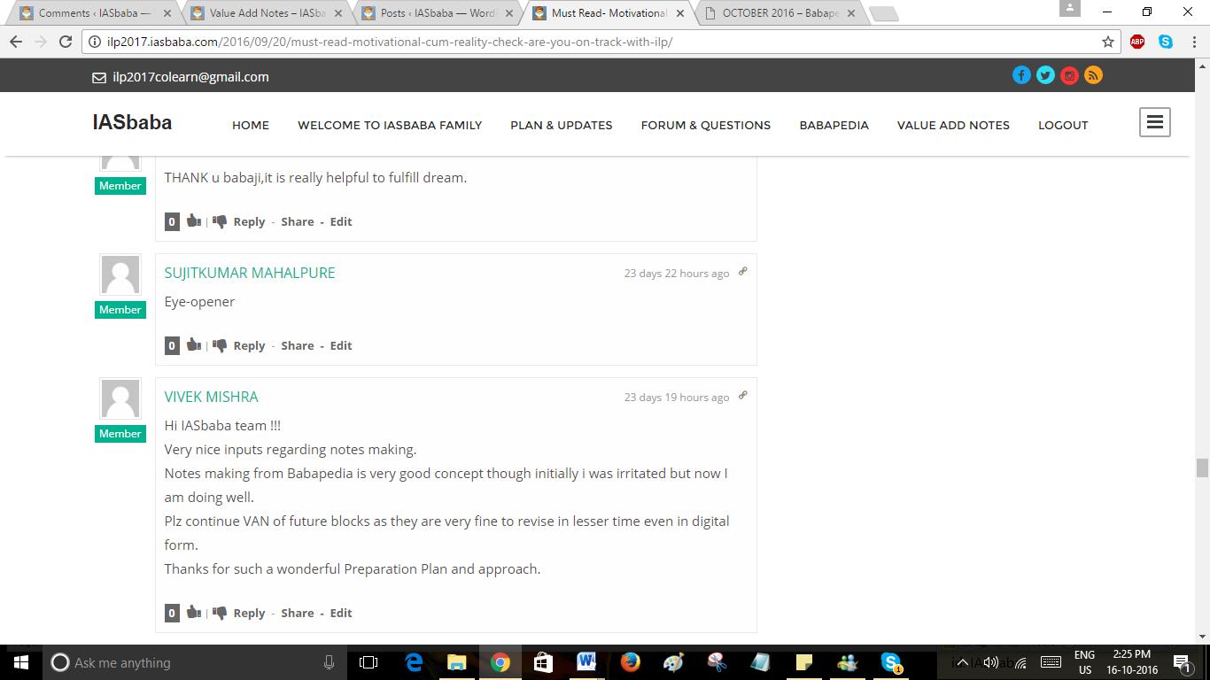Open Snipping Tool from taskbar

717,662
